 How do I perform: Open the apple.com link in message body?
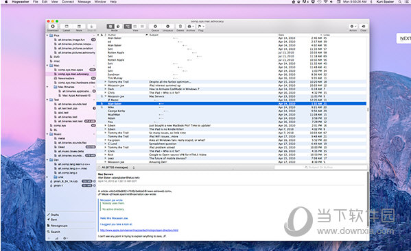point(139,230)
